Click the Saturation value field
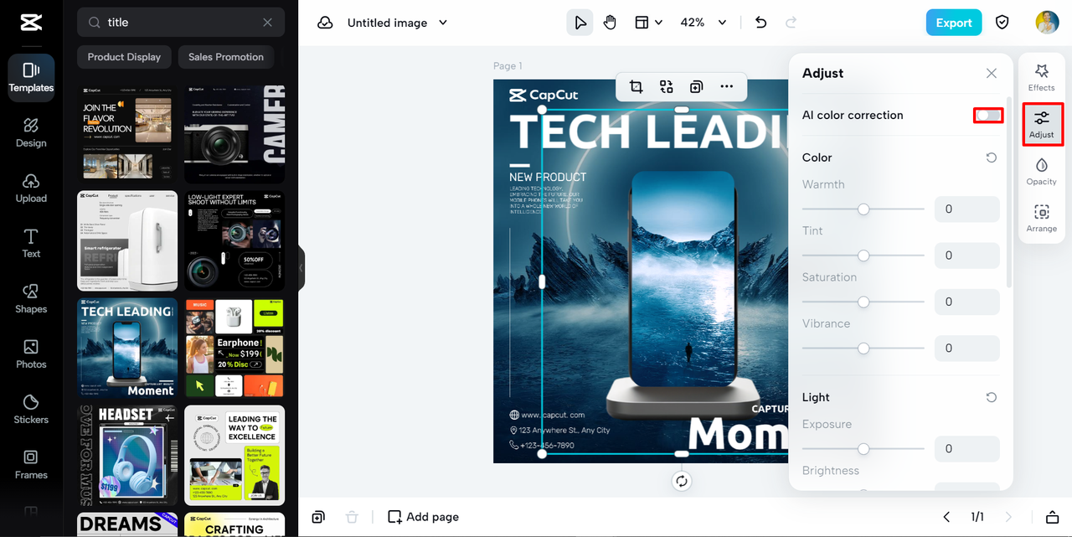 966,302
